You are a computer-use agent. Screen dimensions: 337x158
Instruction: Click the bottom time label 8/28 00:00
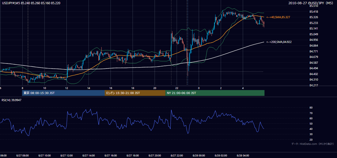(x=199, y=156)
